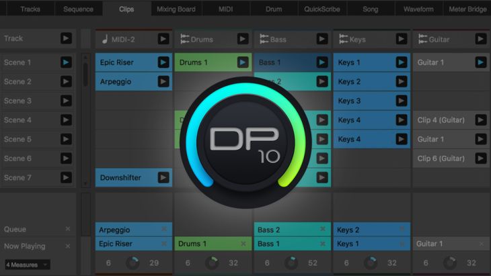This screenshot has height=276, width=491.
Task: Play the Bass track column
Action: click(x=322, y=39)
